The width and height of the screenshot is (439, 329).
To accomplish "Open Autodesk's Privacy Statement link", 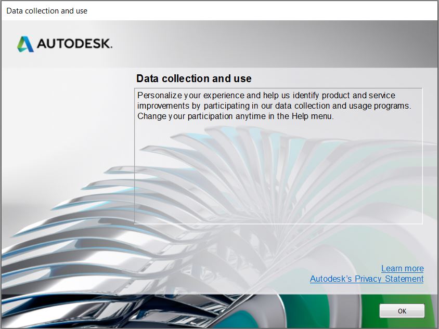I will tap(367, 279).
